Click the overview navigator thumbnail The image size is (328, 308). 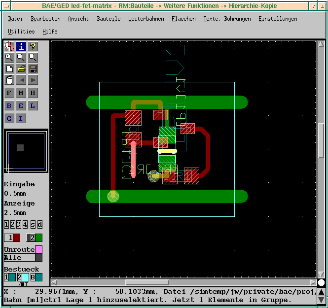(x=26, y=151)
